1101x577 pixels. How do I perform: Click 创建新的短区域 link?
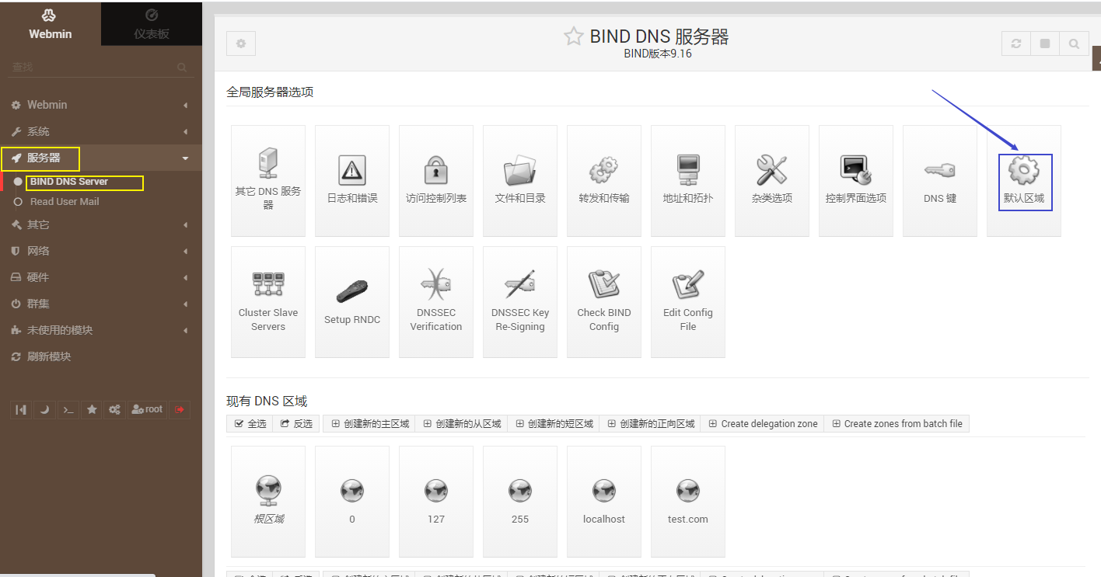point(553,424)
